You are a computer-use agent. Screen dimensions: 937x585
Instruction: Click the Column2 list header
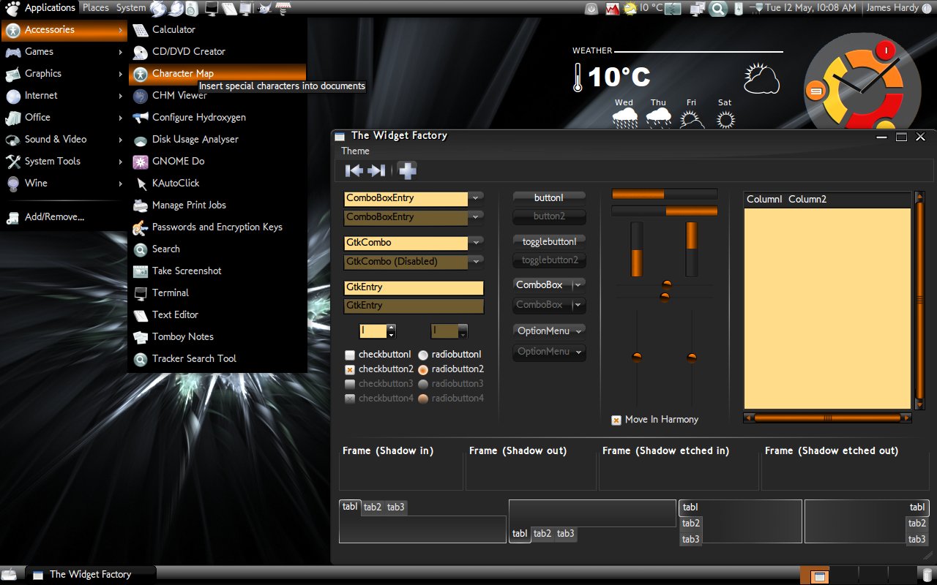pos(807,199)
